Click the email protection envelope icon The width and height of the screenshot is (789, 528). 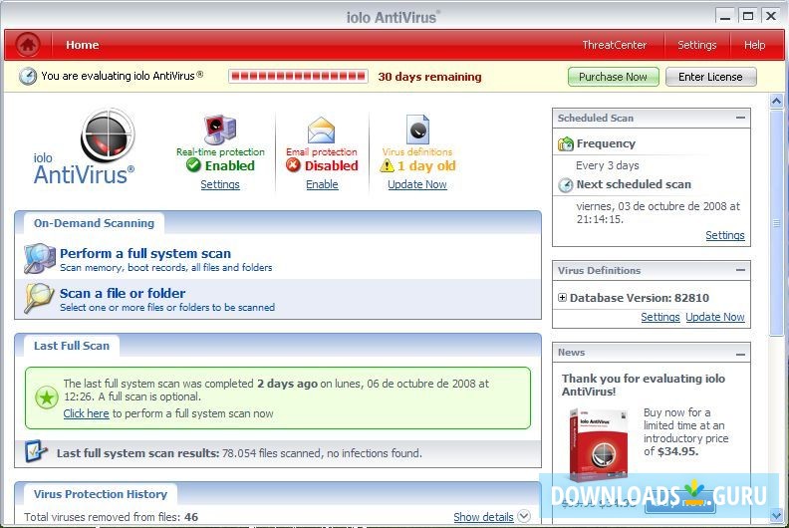[322, 130]
